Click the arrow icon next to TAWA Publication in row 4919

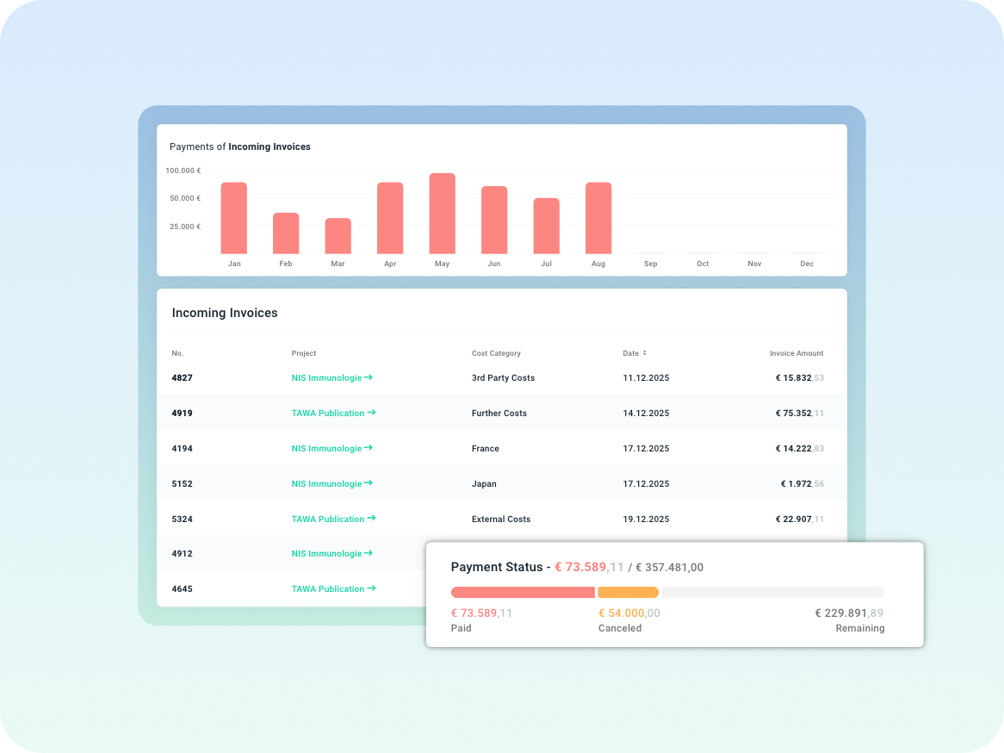tap(372, 413)
